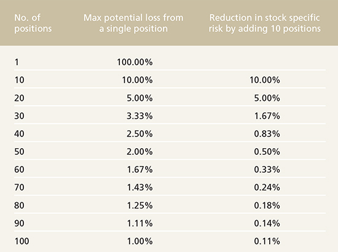Image resolution: width=338 pixels, height=252 pixels.
Task: Select the 100.00% max loss cell
Action: 135,62
